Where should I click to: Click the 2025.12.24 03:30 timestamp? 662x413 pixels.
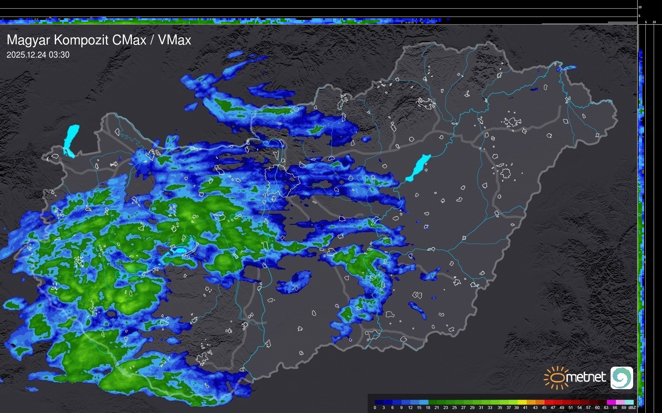click(38, 55)
